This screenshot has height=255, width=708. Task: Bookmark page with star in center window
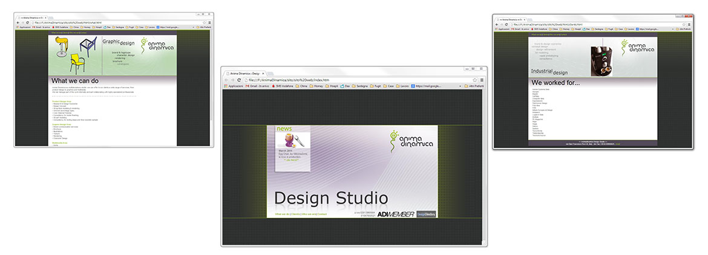pyautogui.click(x=474, y=80)
